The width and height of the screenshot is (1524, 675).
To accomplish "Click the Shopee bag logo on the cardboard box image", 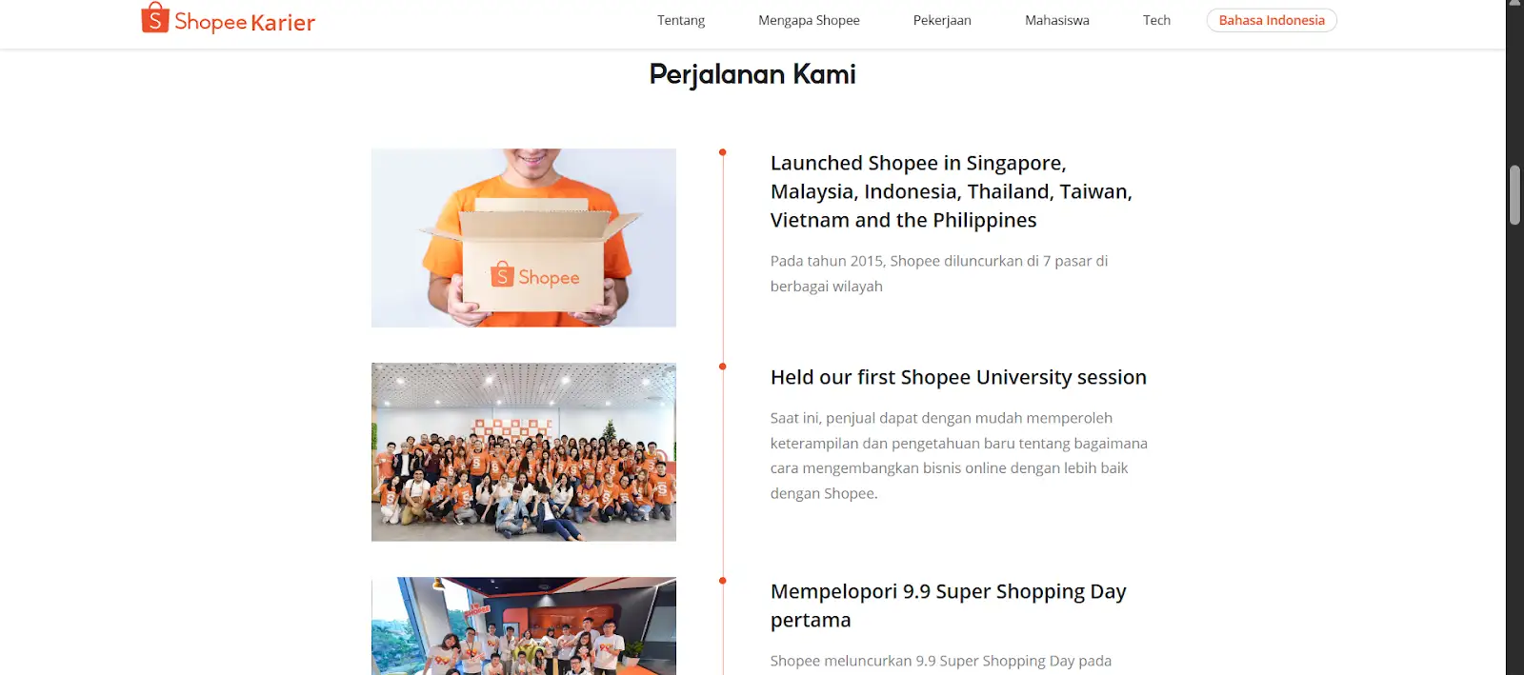I will 501,274.
